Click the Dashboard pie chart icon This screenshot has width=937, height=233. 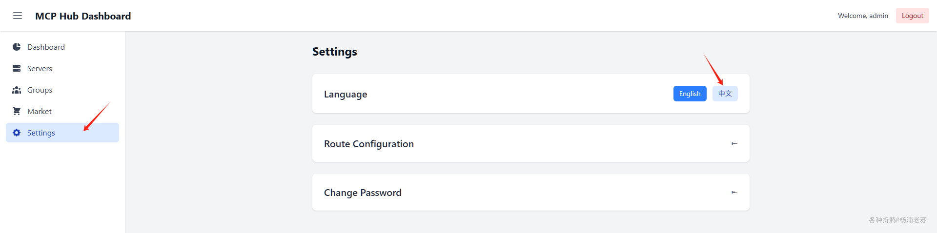17,47
